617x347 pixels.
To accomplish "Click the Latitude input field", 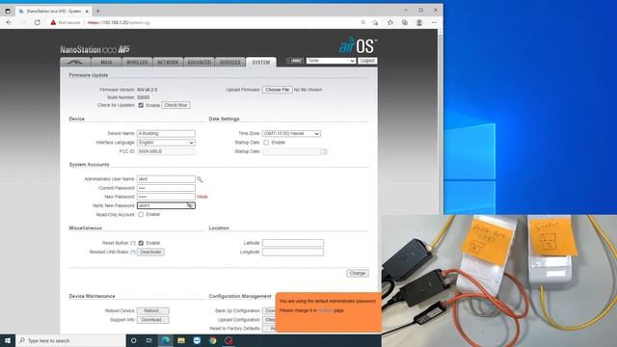I will click(x=293, y=243).
